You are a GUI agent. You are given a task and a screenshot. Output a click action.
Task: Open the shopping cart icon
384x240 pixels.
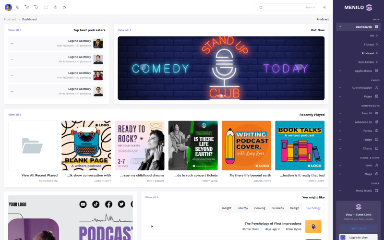27,7
